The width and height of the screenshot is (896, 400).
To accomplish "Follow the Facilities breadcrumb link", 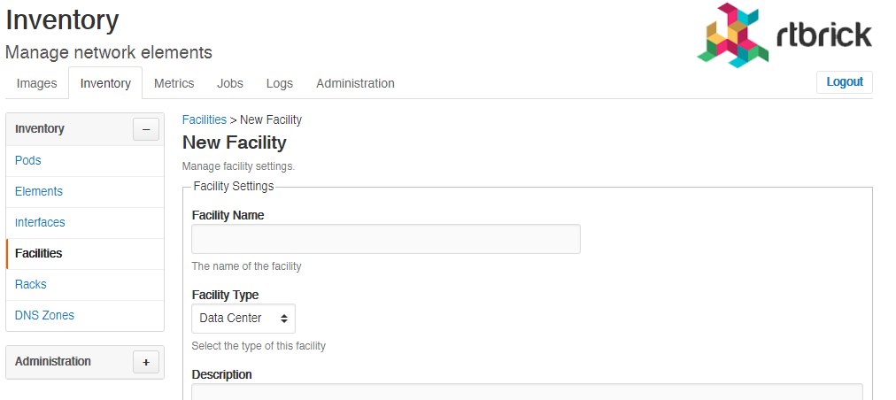I will point(204,119).
